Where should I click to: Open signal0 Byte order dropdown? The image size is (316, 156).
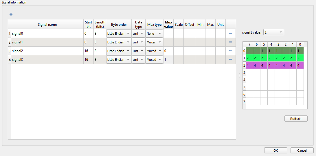click(x=119, y=34)
